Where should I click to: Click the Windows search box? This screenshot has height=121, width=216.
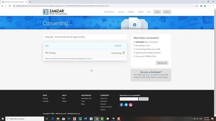25,119
